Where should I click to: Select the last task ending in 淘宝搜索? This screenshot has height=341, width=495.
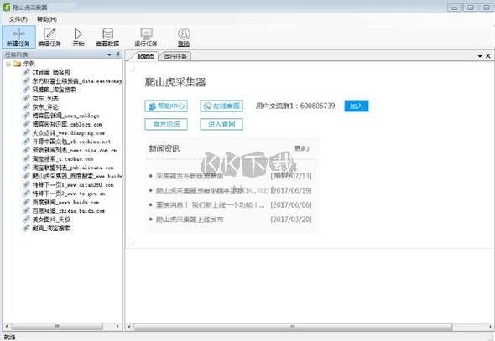pyautogui.click(x=51, y=228)
